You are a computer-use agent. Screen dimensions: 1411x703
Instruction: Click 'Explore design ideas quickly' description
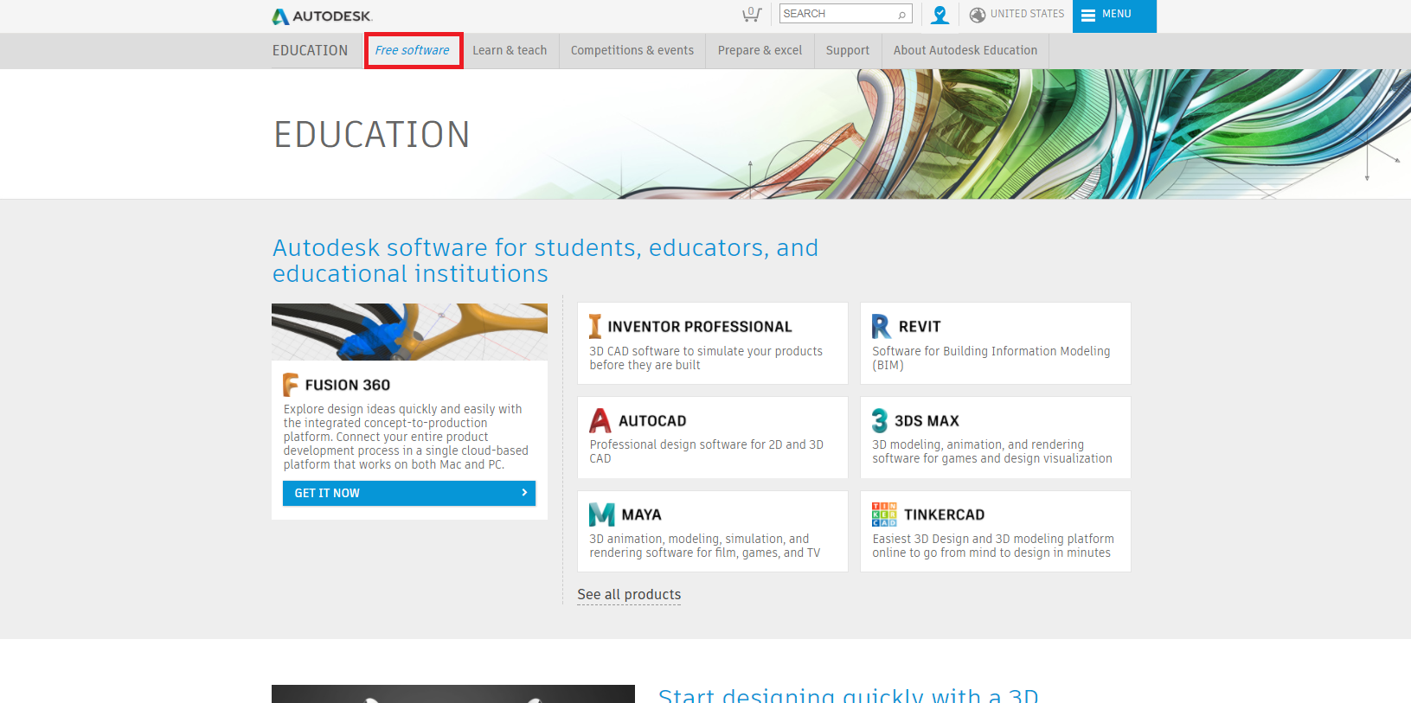point(406,437)
